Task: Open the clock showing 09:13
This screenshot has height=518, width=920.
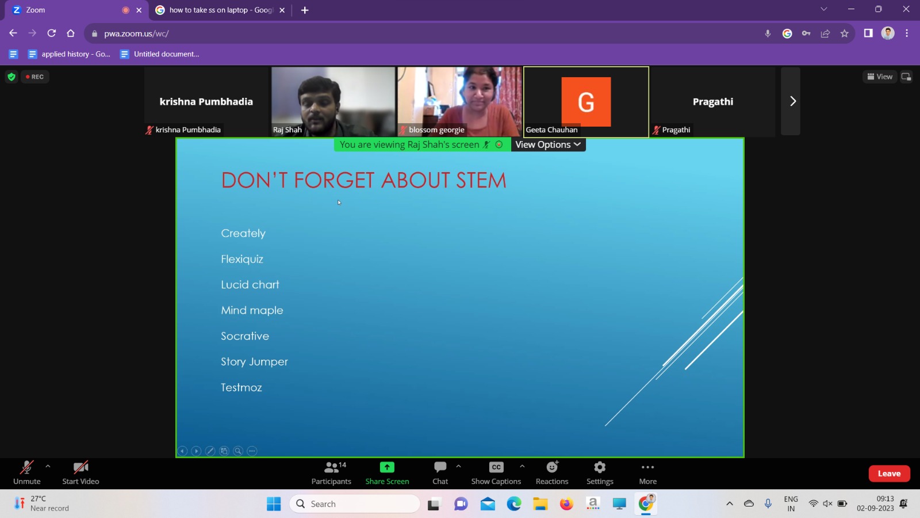Action: click(x=875, y=504)
